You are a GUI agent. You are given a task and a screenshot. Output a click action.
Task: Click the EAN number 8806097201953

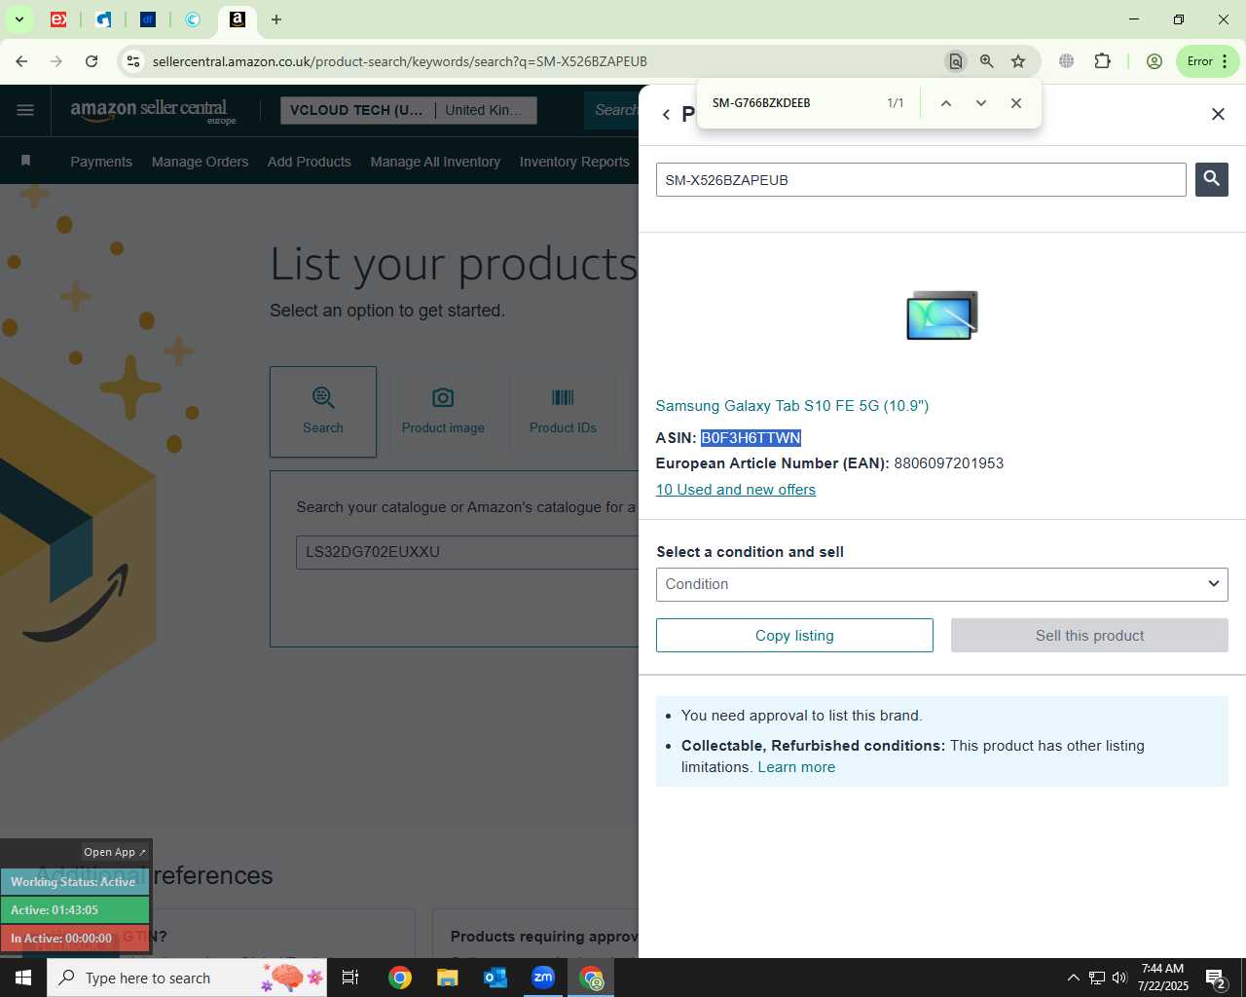coord(948,463)
